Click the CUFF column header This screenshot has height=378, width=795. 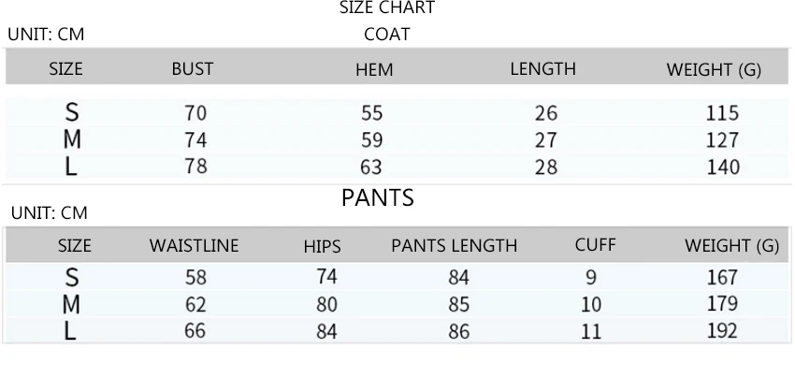click(x=596, y=245)
